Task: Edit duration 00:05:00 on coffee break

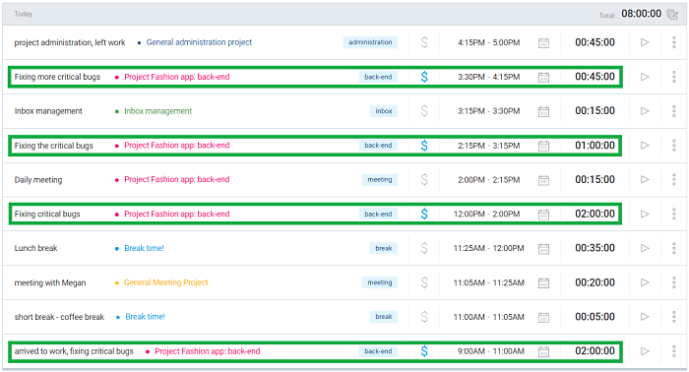Action: point(595,317)
